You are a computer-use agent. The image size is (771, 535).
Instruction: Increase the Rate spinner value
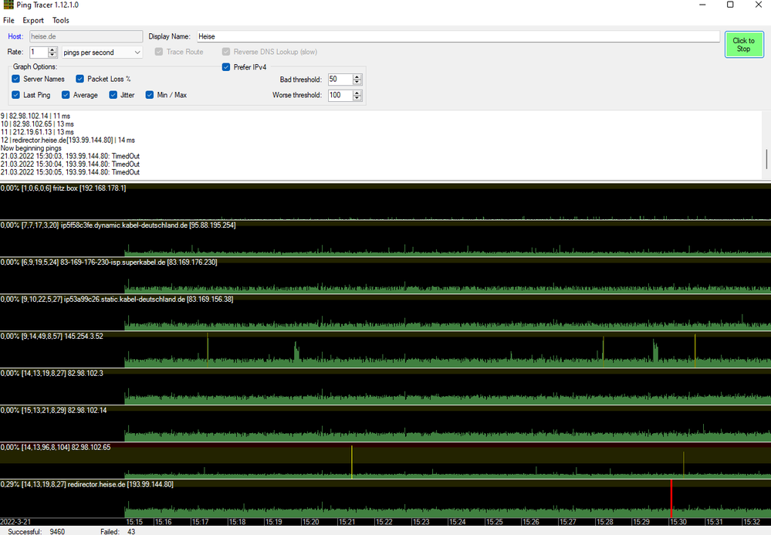(x=52, y=49)
